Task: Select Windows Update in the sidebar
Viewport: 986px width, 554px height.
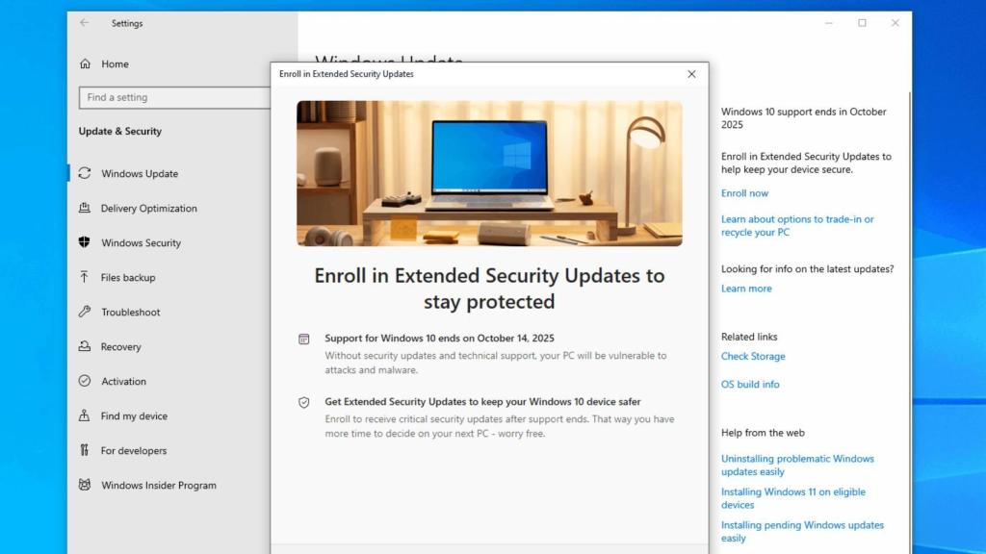Action: coord(141,173)
